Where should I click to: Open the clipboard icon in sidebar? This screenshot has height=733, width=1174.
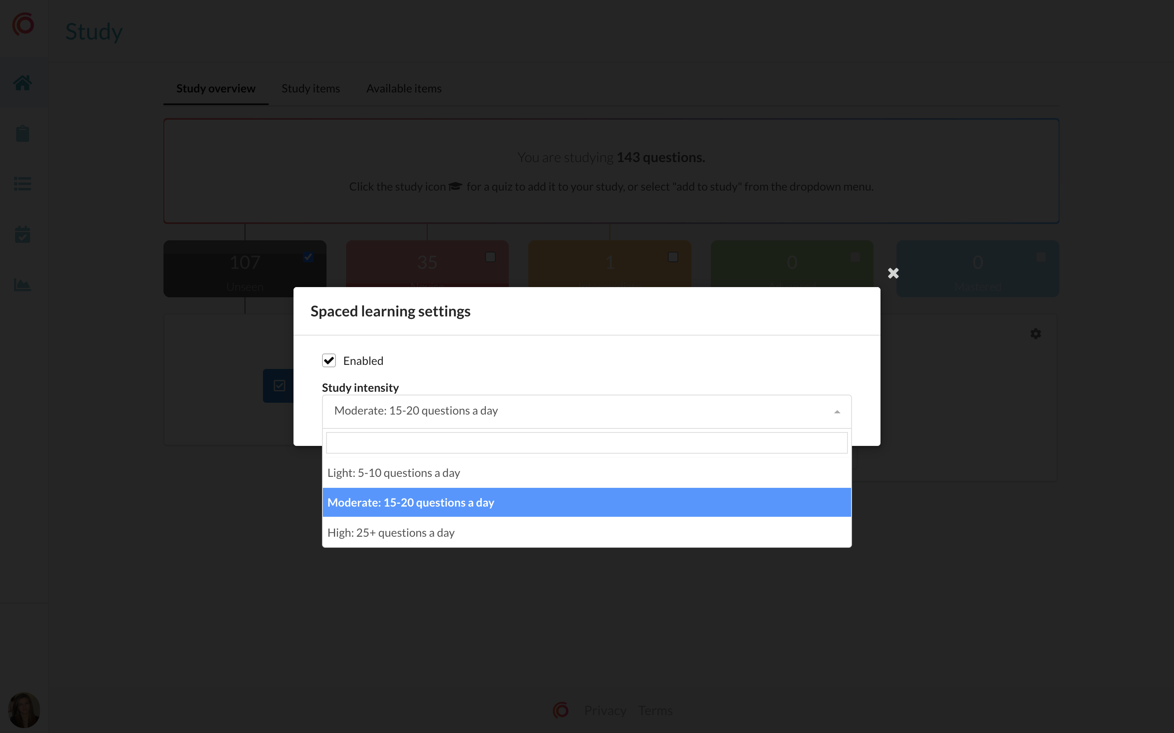click(22, 133)
